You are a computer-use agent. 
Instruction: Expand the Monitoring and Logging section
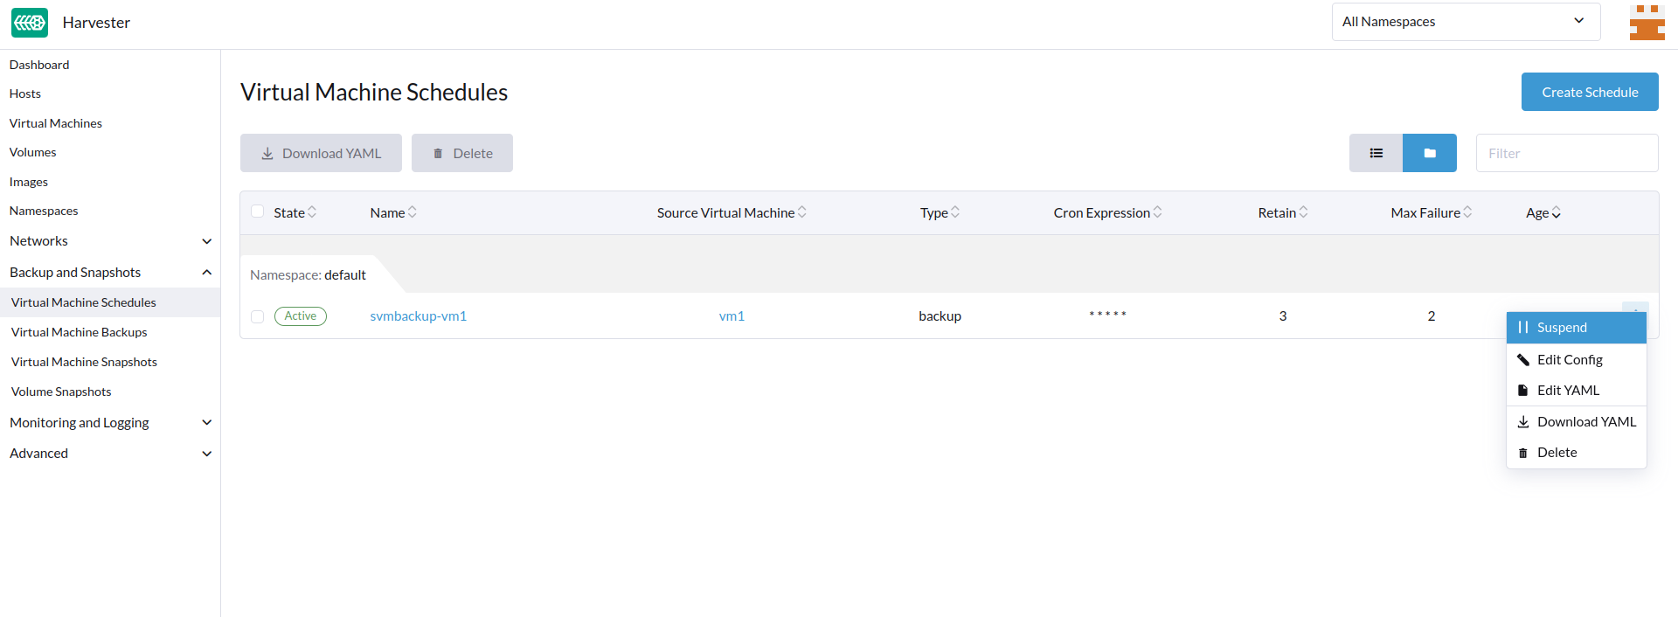click(x=109, y=423)
